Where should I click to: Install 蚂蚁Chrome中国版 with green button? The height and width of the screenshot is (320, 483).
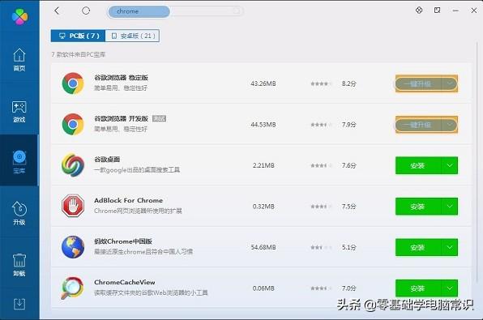coord(418,247)
